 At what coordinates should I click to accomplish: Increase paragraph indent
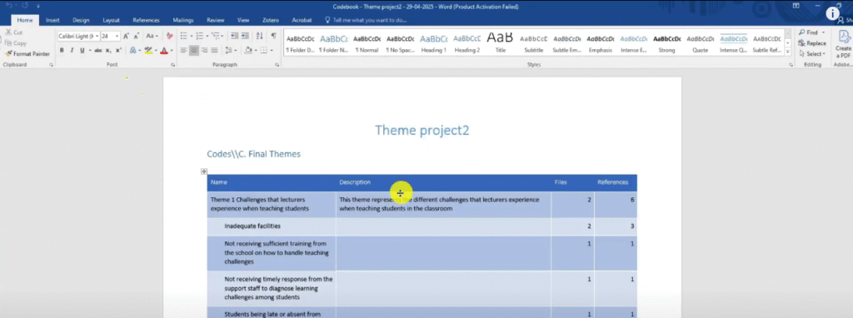(245, 37)
